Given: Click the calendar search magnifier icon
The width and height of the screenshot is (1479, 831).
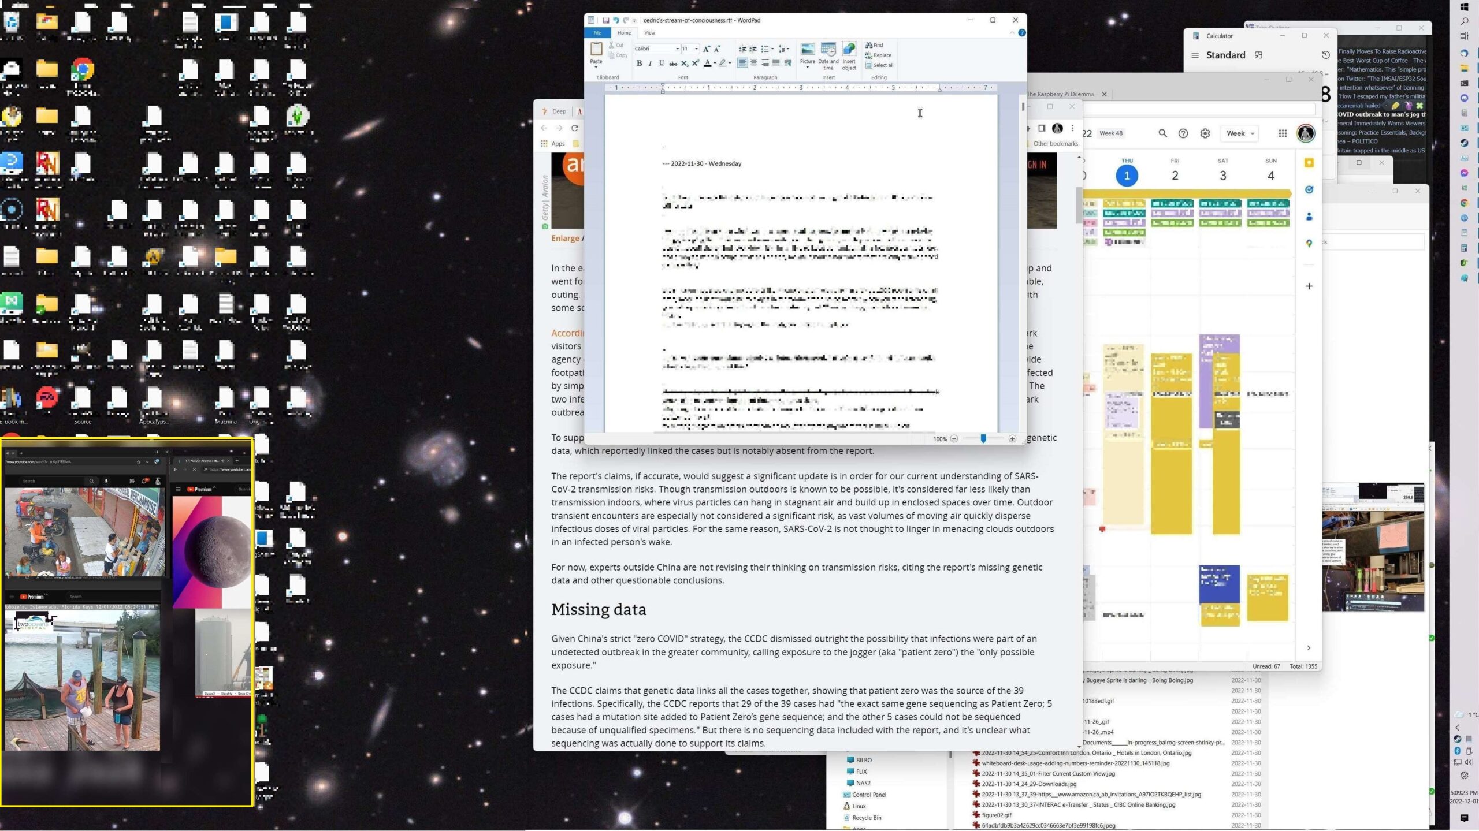Looking at the screenshot, I should [1162, 133].
